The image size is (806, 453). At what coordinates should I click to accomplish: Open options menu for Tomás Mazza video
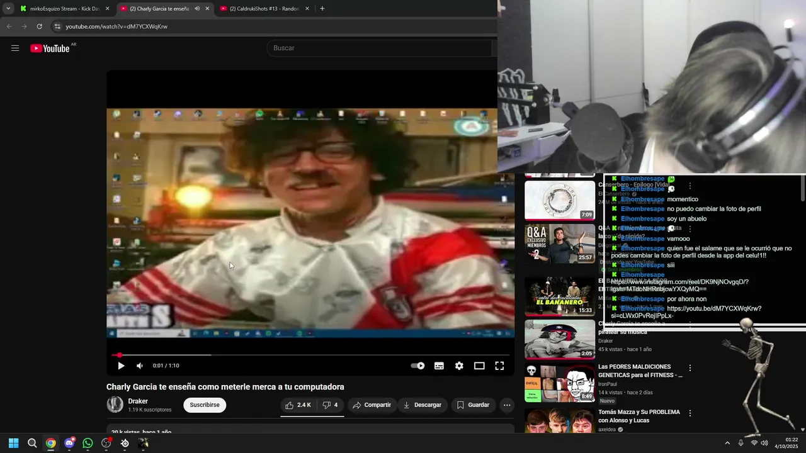pos(690,413)
